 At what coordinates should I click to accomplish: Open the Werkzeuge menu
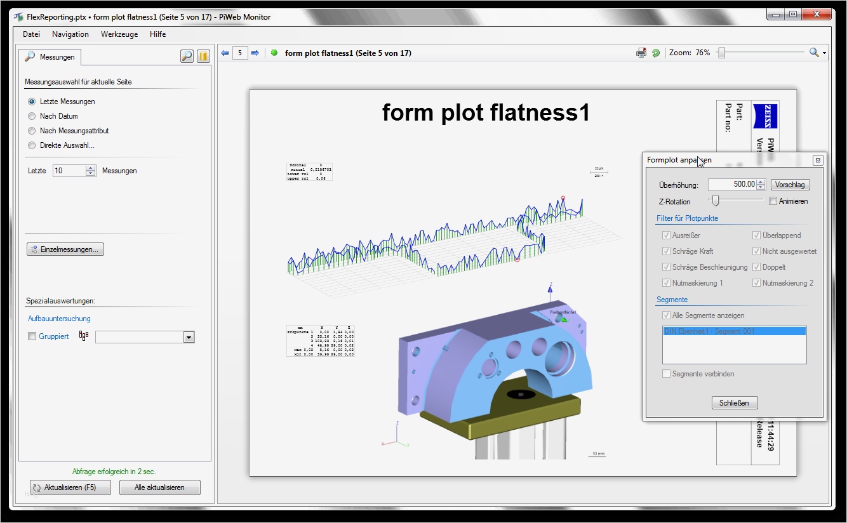click(x=119, y=34)
